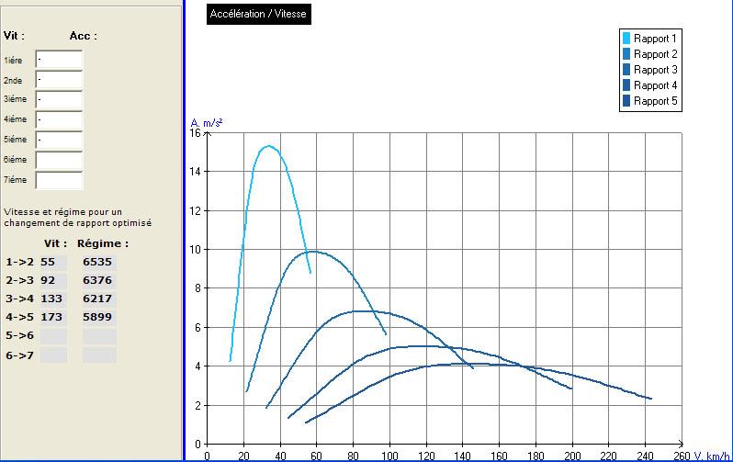Click the Rapport 1 legend color swatch
The image size is (733, 462).
click(626, 39)
